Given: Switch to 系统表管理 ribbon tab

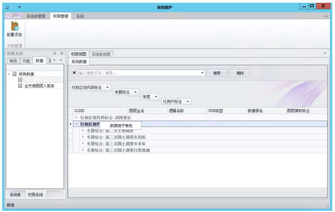Looking at the screenshot, I should (x=36, y=17).
